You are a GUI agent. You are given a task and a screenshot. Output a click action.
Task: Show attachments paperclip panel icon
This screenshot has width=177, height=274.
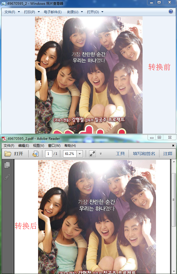7,177
